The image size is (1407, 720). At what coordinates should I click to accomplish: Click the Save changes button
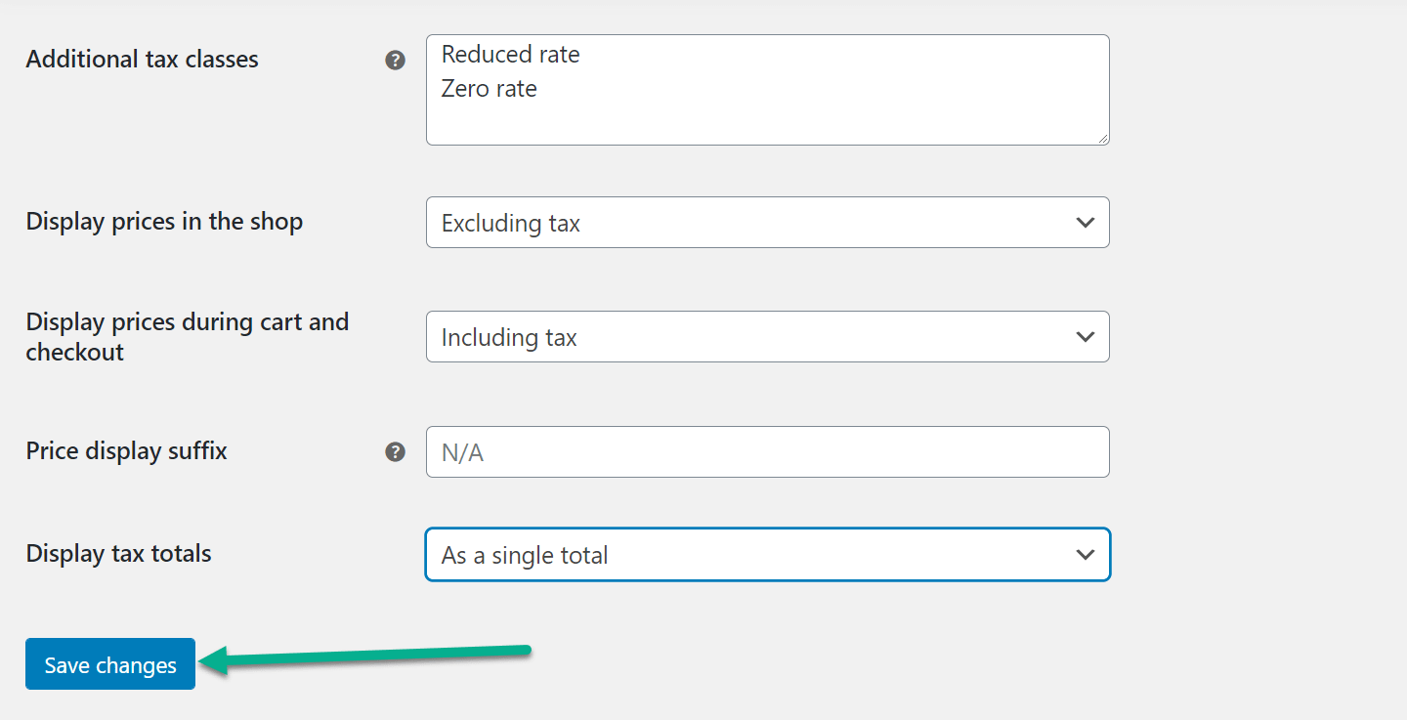pyautogui.click(x=110, y=664)
